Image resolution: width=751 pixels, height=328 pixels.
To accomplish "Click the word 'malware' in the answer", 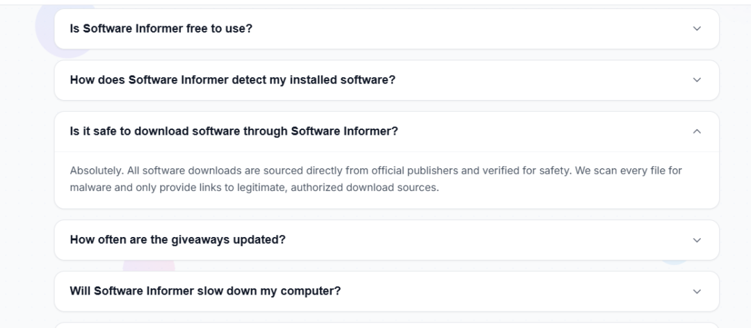I will (x=89, y=188).
